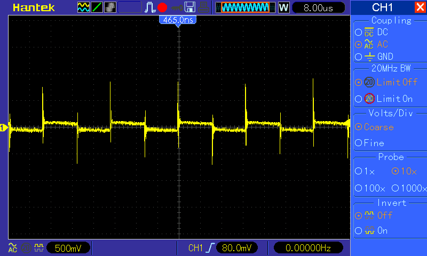
Task: Click the AC coupling status icon at bottom
Action: pyautogui.click(x=12, y=248)
